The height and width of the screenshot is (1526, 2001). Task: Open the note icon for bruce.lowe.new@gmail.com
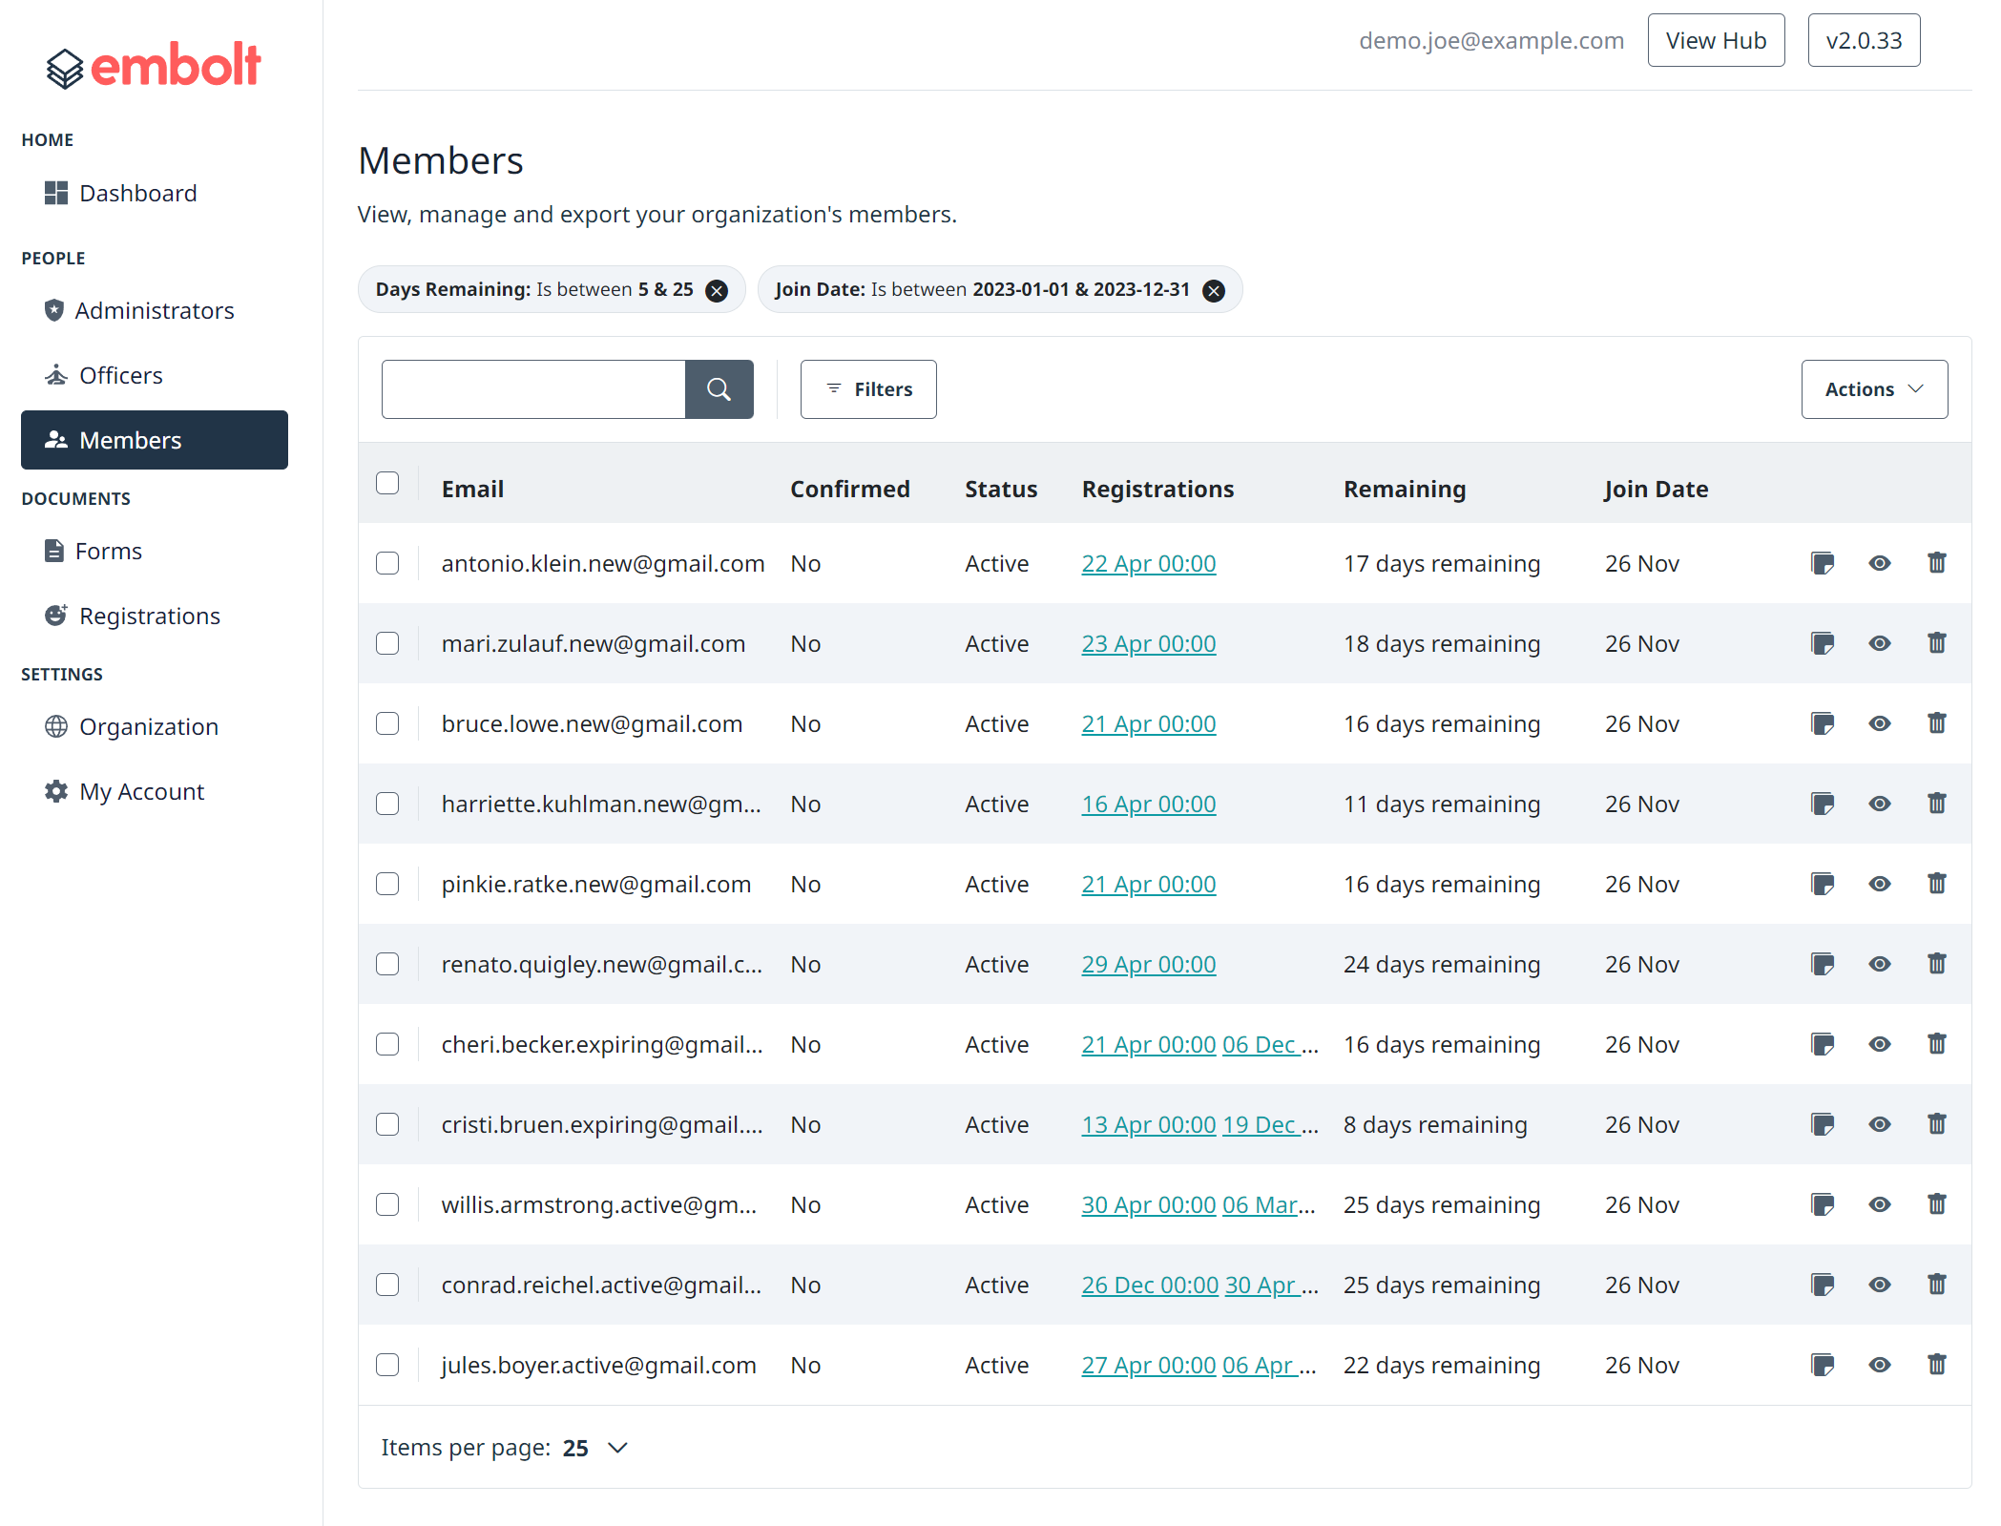(x=1822, y=723)
